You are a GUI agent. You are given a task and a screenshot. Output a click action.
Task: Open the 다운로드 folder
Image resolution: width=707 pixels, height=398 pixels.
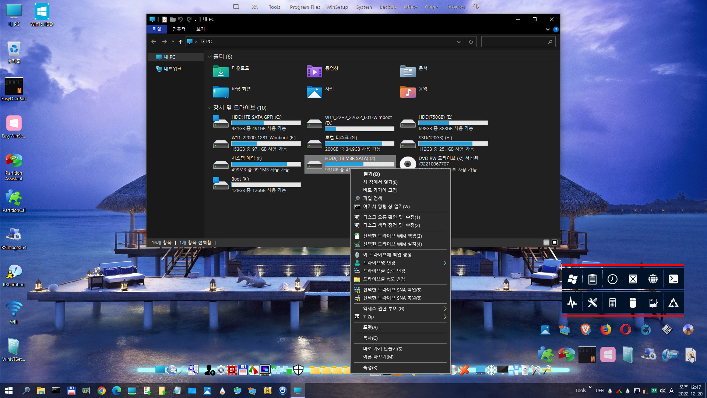232,71
